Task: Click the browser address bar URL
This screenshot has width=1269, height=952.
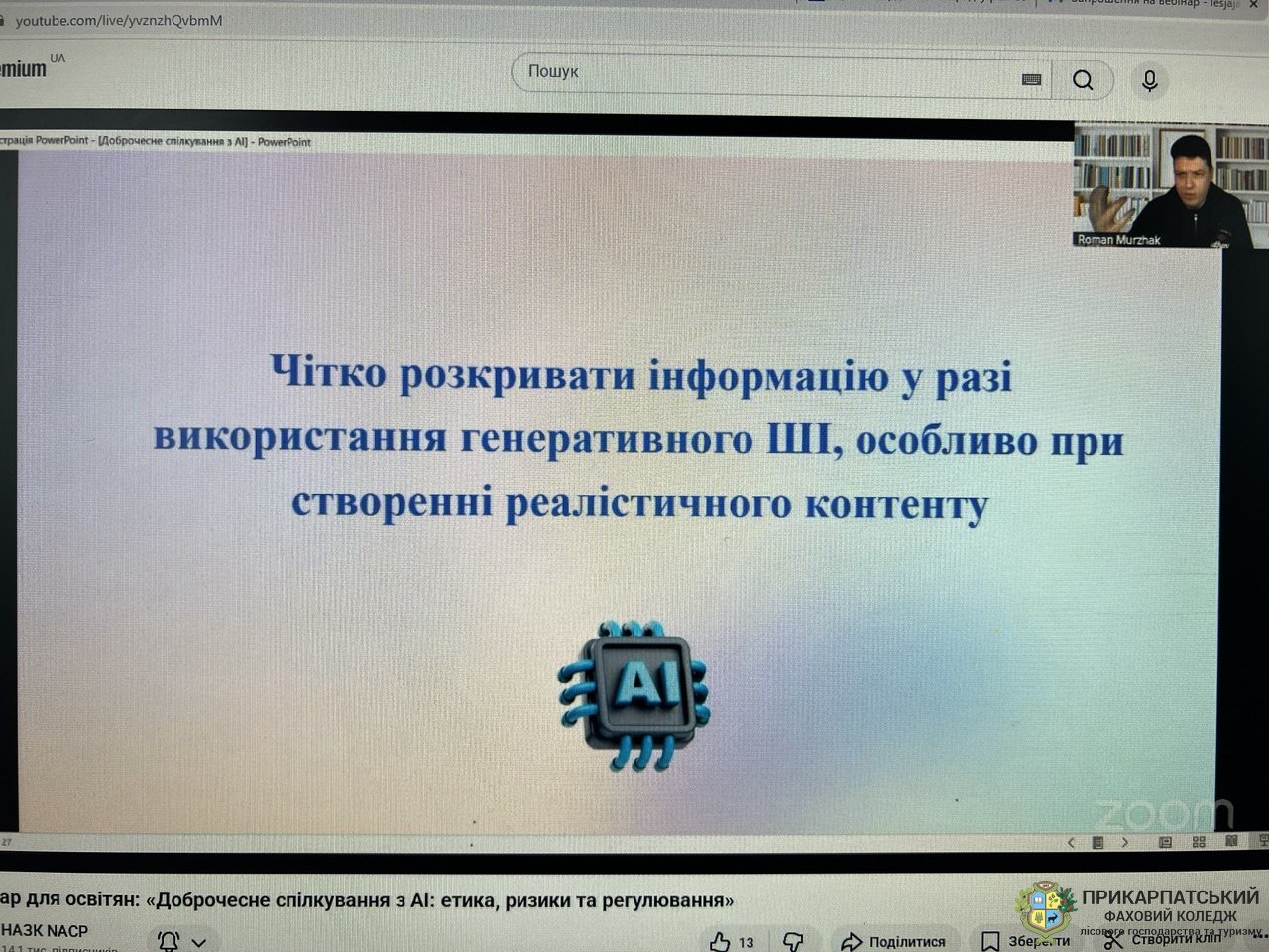Action: (x=119, y=20)
